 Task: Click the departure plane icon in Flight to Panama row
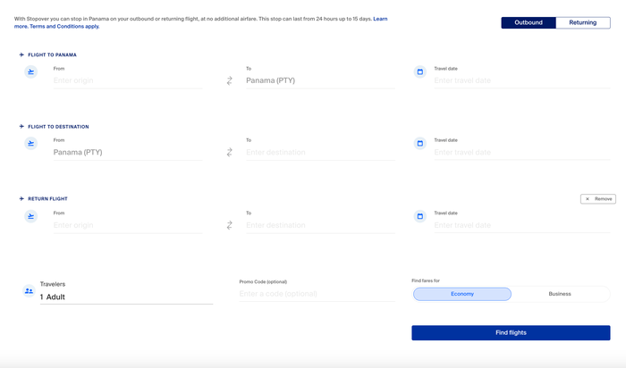[x=30, y=71]
